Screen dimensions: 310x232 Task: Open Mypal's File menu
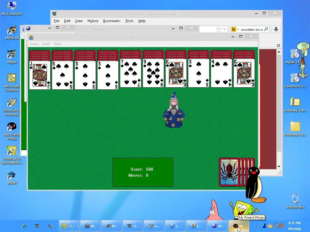point(57,21)
